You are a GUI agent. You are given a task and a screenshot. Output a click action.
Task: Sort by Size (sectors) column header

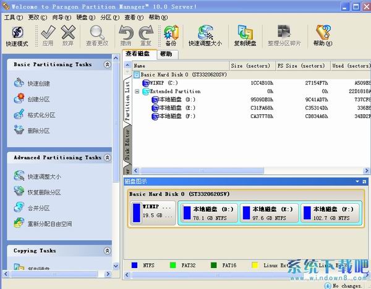coord(252,66)
